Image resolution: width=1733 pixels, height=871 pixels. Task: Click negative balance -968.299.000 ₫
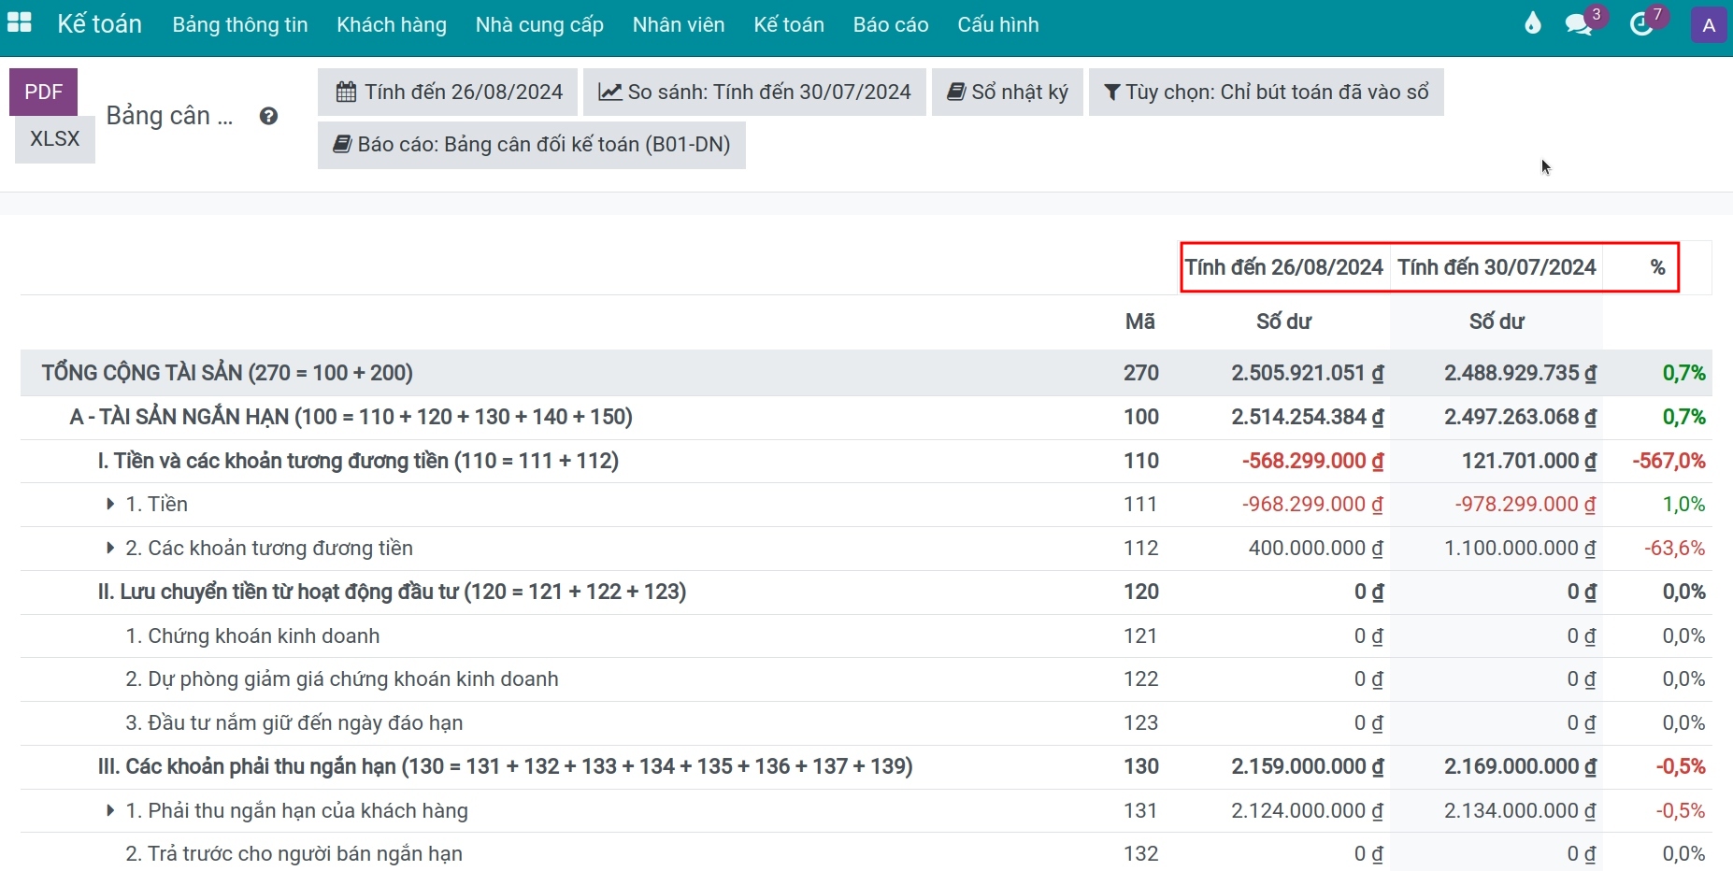click(x=1312, y=505)
